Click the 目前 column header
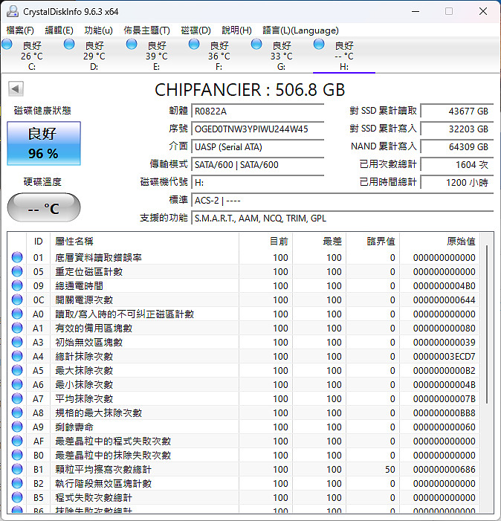The width and height of the screenshot is (501, 521). [265, 242]
